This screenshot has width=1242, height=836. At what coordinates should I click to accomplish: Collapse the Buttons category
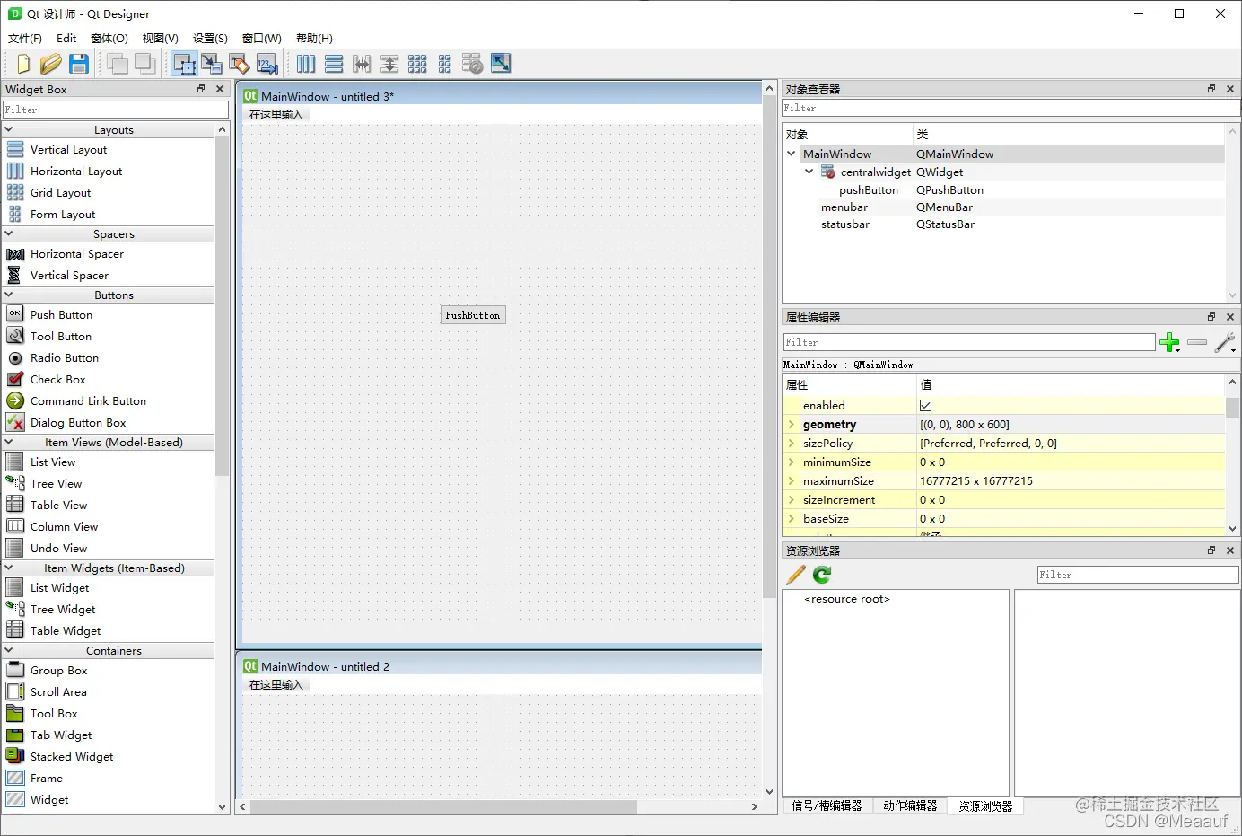[x=9, y=295]
